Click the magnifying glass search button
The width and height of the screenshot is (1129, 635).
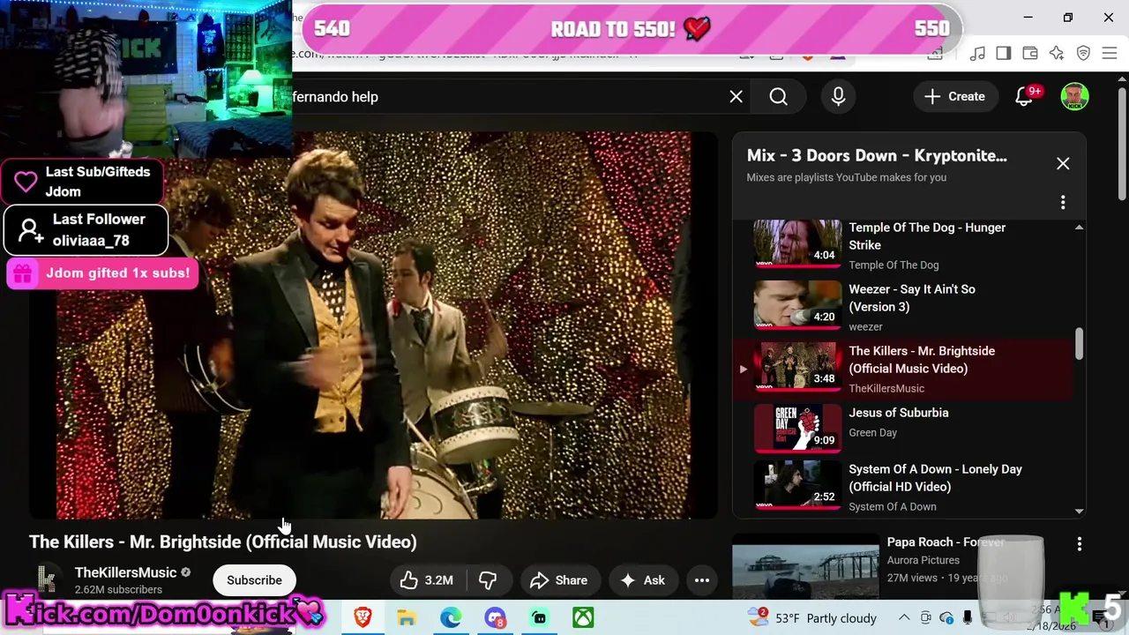[x=778, y=97]
